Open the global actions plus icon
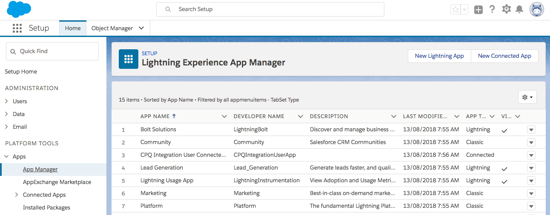 click(478, 9)
